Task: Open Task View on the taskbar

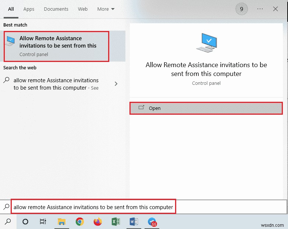Action: 43,222
